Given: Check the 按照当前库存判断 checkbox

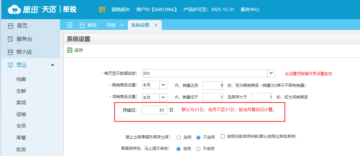Looking at the screenshot, I should (x=222, y=136).
